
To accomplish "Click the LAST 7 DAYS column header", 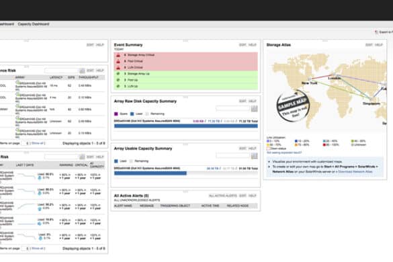I will pyautogui.click(x=25, y=165).
